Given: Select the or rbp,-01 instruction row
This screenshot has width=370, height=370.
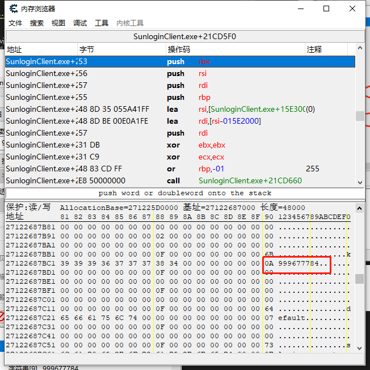Looking at the screenshot, I should 180,169.
